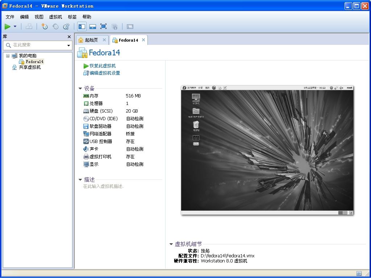371x278 pixels.
Task: Click the 内存 memory device icon
Action: coord(86,96)
